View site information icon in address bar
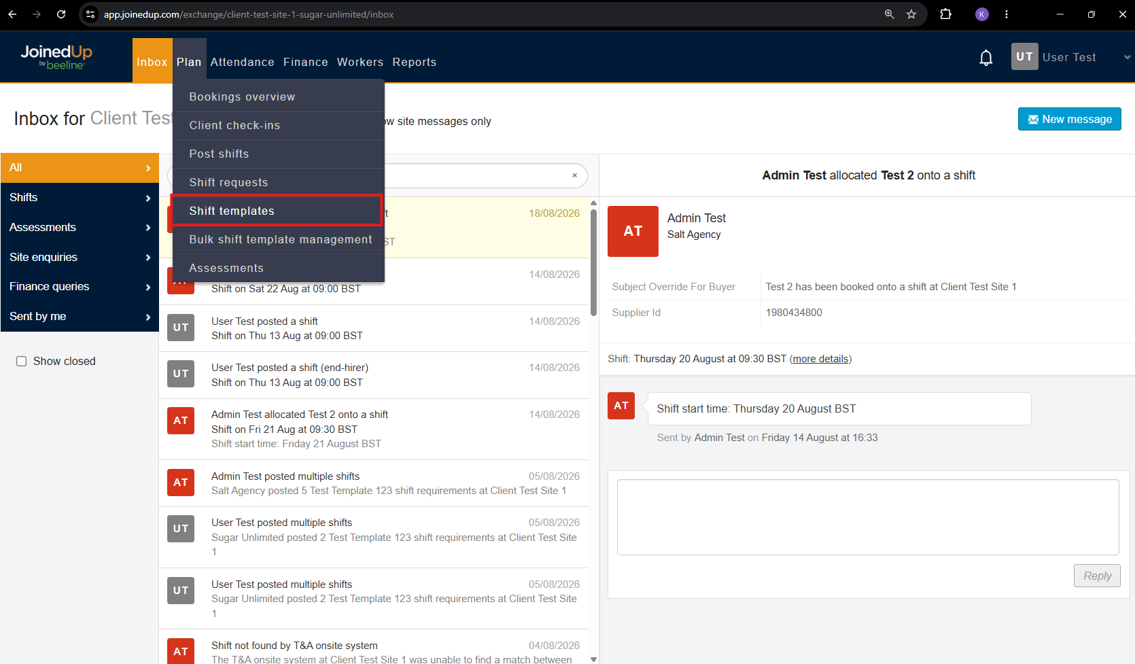1135x664 pixels. coord(90,14)
